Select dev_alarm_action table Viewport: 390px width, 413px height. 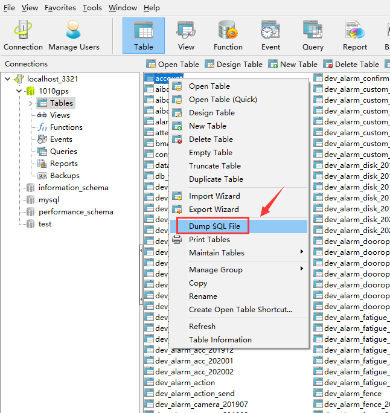pyautogui.click(x=180, y=382)
